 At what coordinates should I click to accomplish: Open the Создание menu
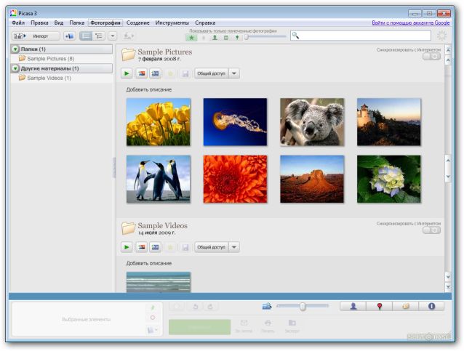click(x=138, y=23)
